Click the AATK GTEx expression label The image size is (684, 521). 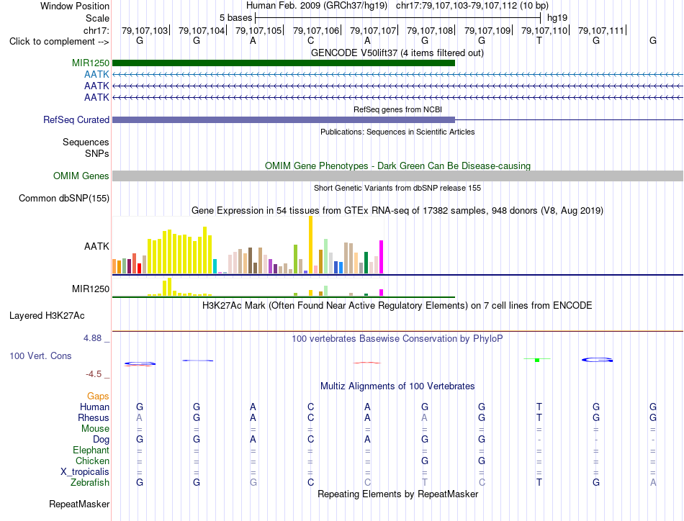click(x=97, y=246)
